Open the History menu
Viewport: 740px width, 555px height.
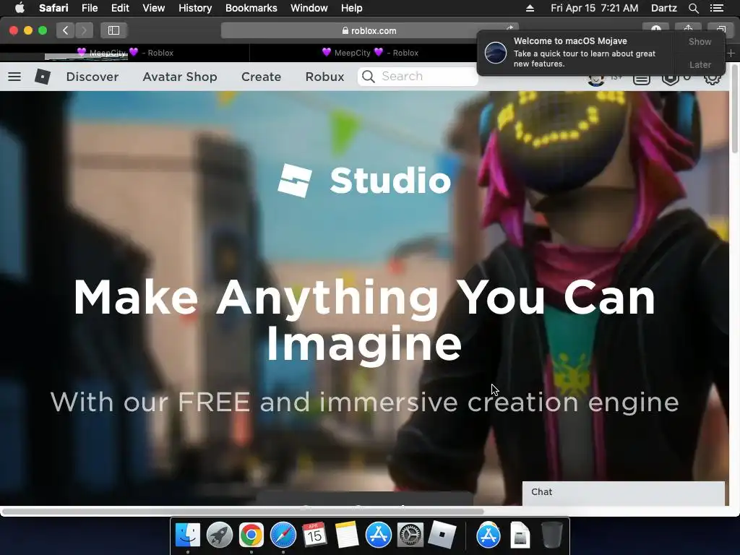click(x=195, y=8)
